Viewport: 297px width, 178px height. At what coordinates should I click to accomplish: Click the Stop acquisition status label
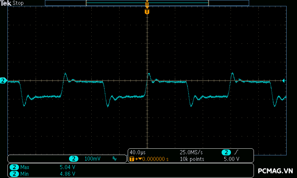click(18, 3)
